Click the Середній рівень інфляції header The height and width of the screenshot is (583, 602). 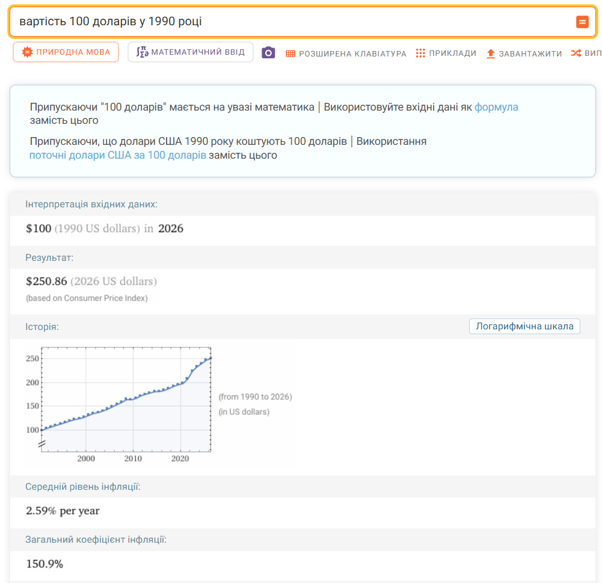click(x=82, y=486)
